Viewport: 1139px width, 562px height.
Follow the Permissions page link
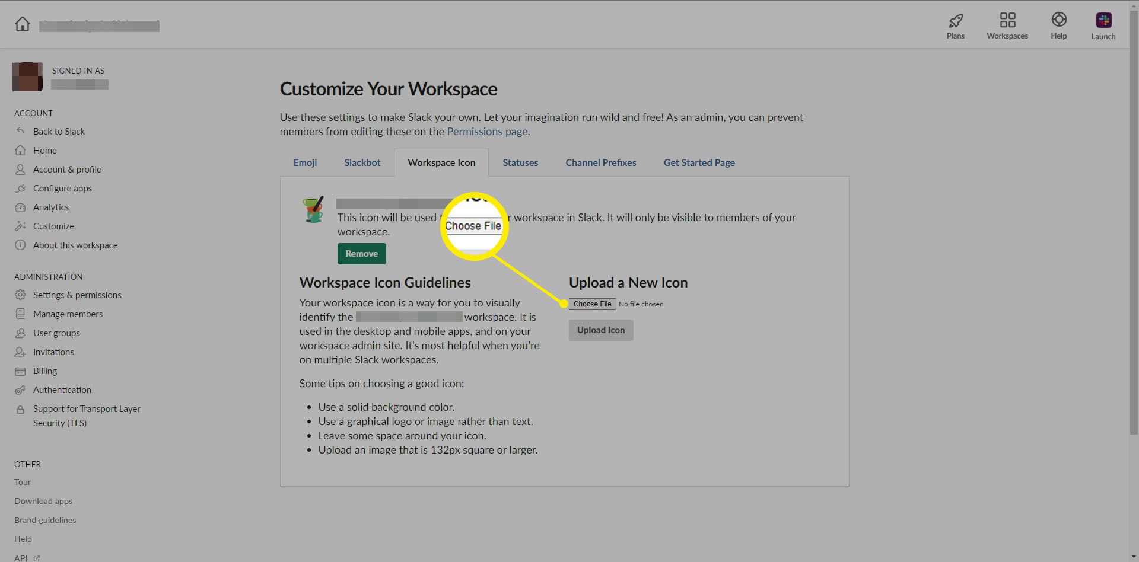pos(486,132)
